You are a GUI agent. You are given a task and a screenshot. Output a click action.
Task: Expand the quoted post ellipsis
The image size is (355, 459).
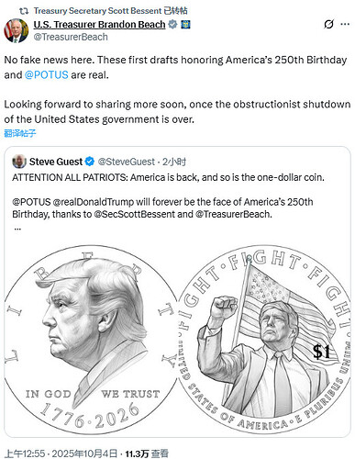tap(17, 228)
